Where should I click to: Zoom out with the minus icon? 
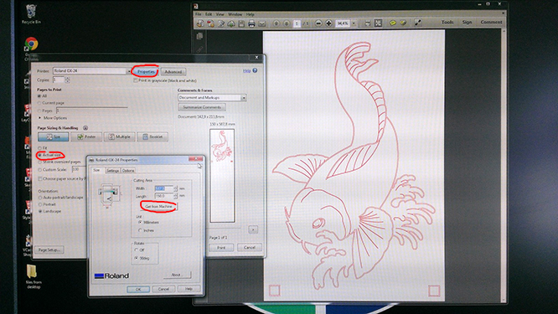click(x=318, y=23)
